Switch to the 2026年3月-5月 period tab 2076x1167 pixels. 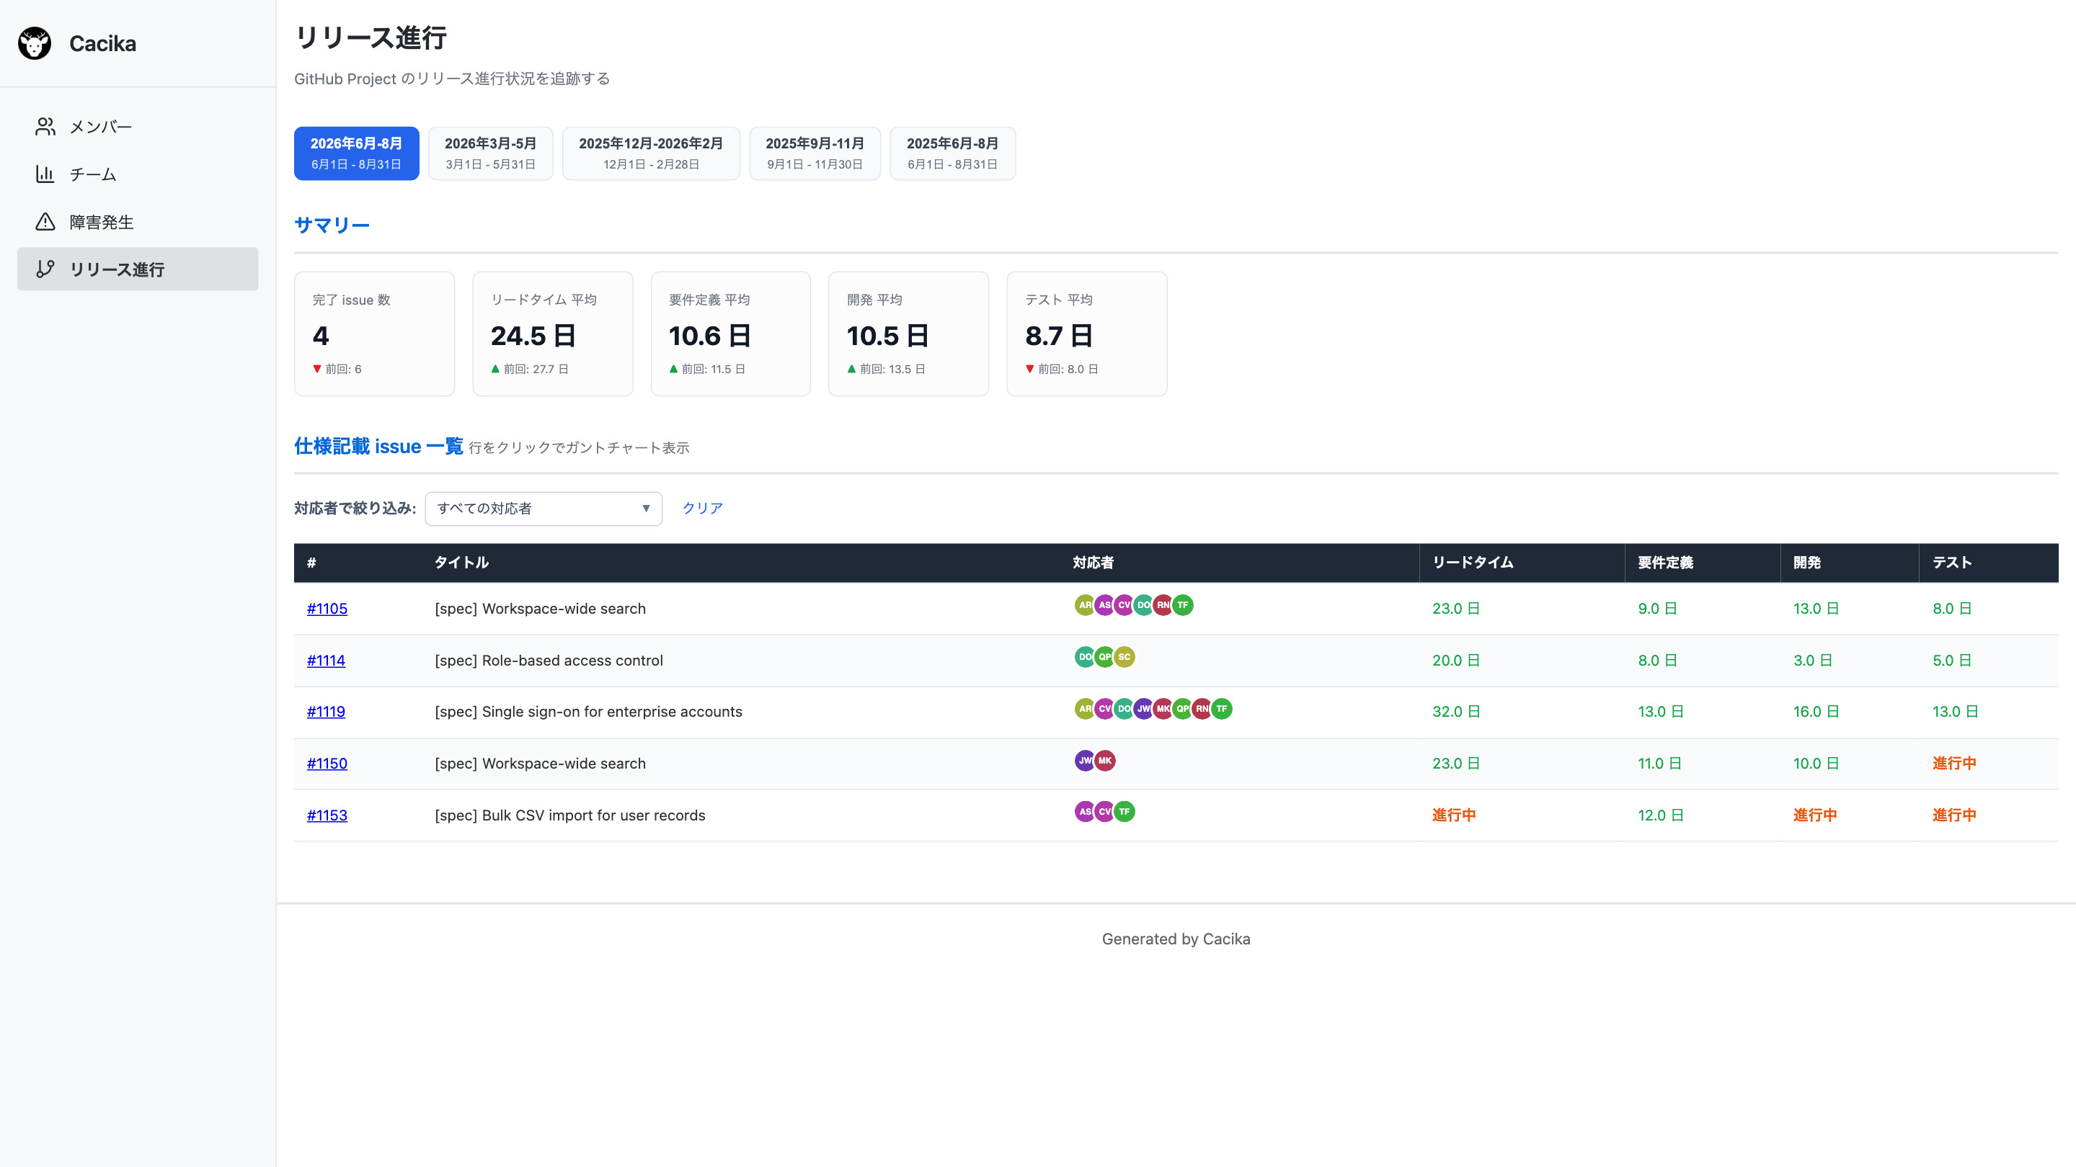click(490, 153)
